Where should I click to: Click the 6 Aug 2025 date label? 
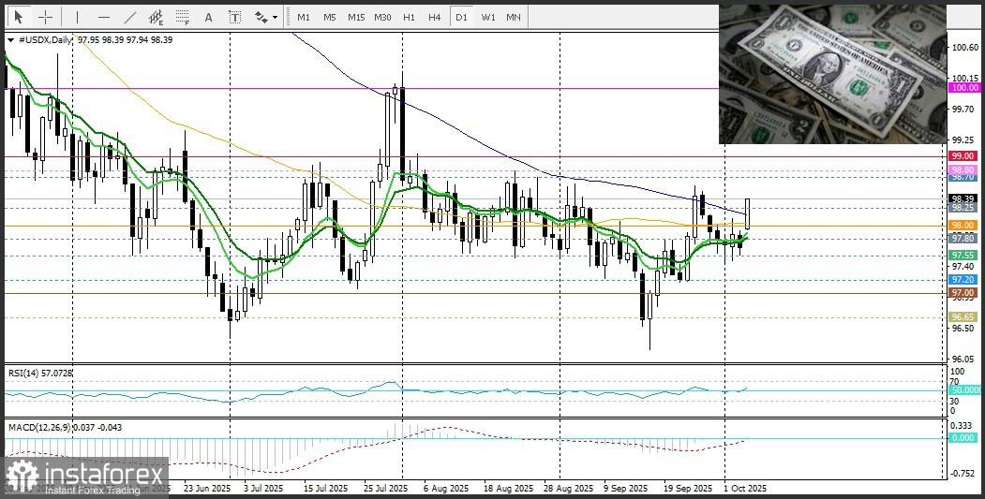pyautogui.click(x=446, y=488)
